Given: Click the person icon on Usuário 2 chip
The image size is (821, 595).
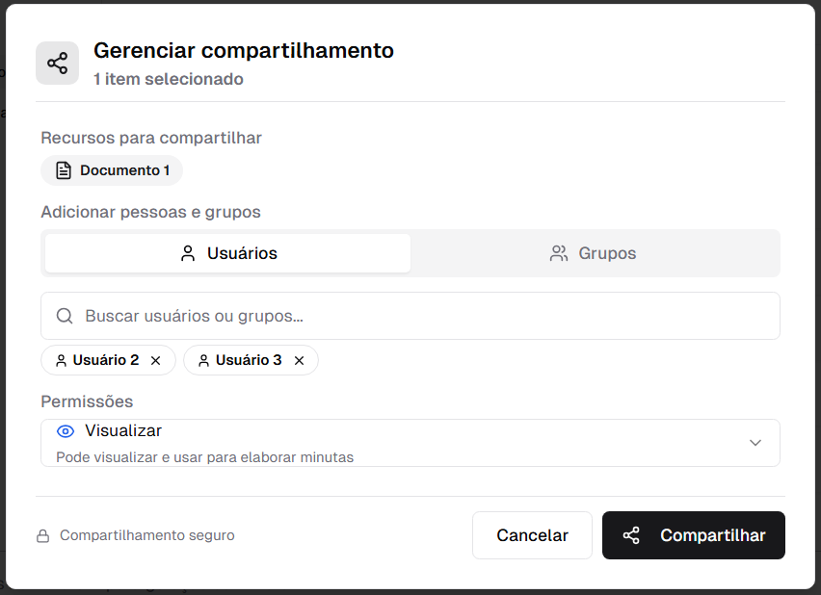Looking at the screenshot, I should tap(61, 360).
